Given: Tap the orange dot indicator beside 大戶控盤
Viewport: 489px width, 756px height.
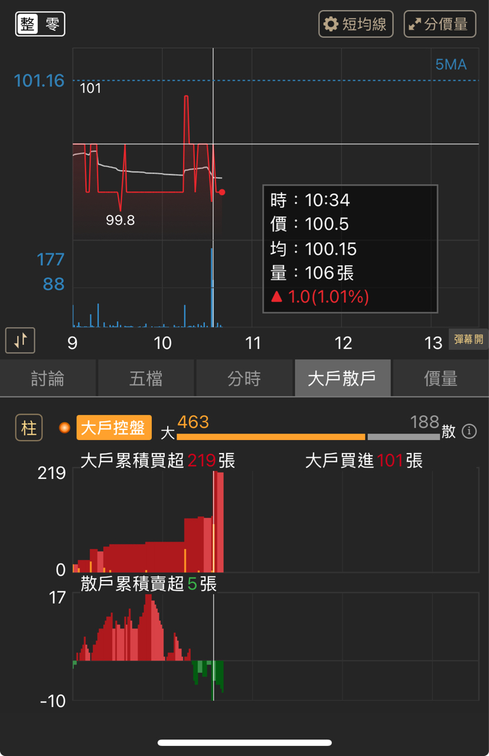Looking at the screenshot, I should (65, 428).
